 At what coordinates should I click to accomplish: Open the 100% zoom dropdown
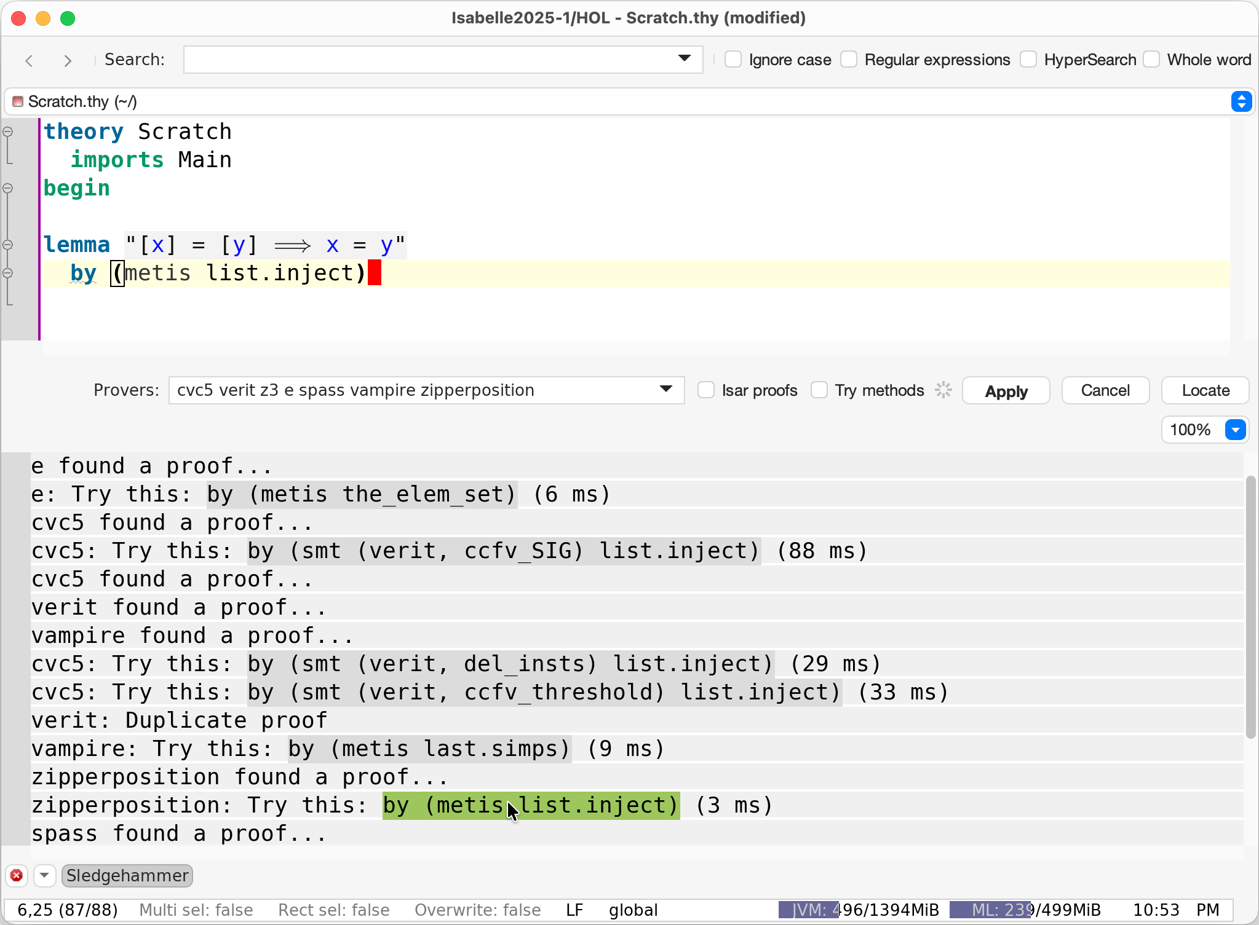pos(1235,430)
